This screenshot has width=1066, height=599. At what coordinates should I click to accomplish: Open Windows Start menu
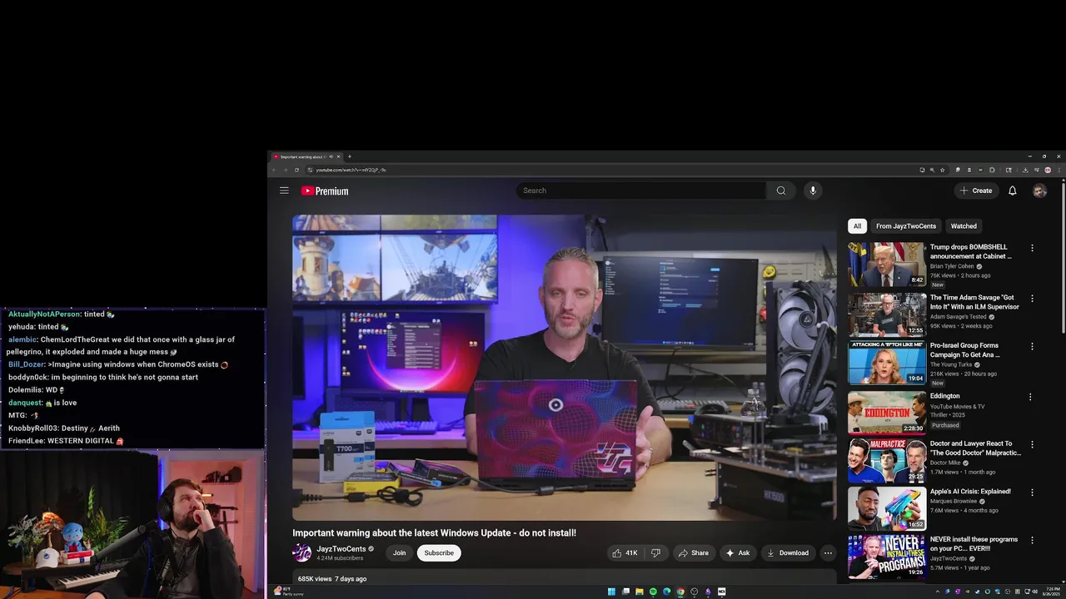point(611,592)
